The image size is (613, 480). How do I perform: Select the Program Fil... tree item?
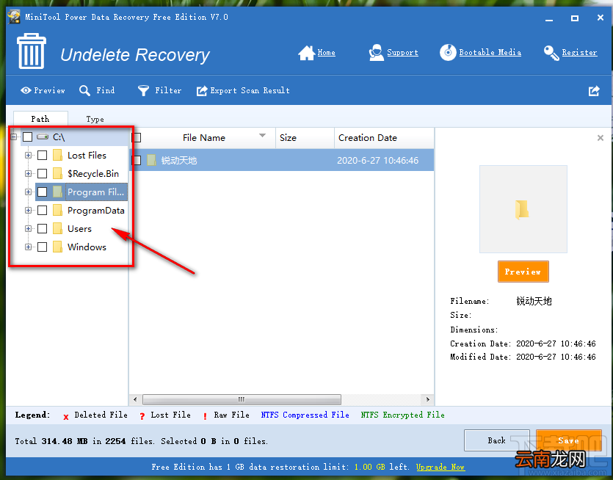click(x=95, y=192)
